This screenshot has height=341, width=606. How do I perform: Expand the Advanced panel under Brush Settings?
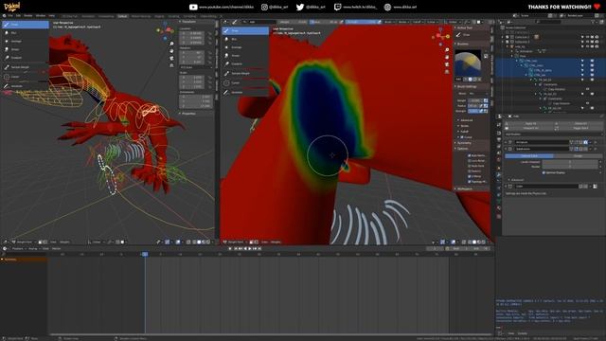pyautogui.click(x=466, y=120)
